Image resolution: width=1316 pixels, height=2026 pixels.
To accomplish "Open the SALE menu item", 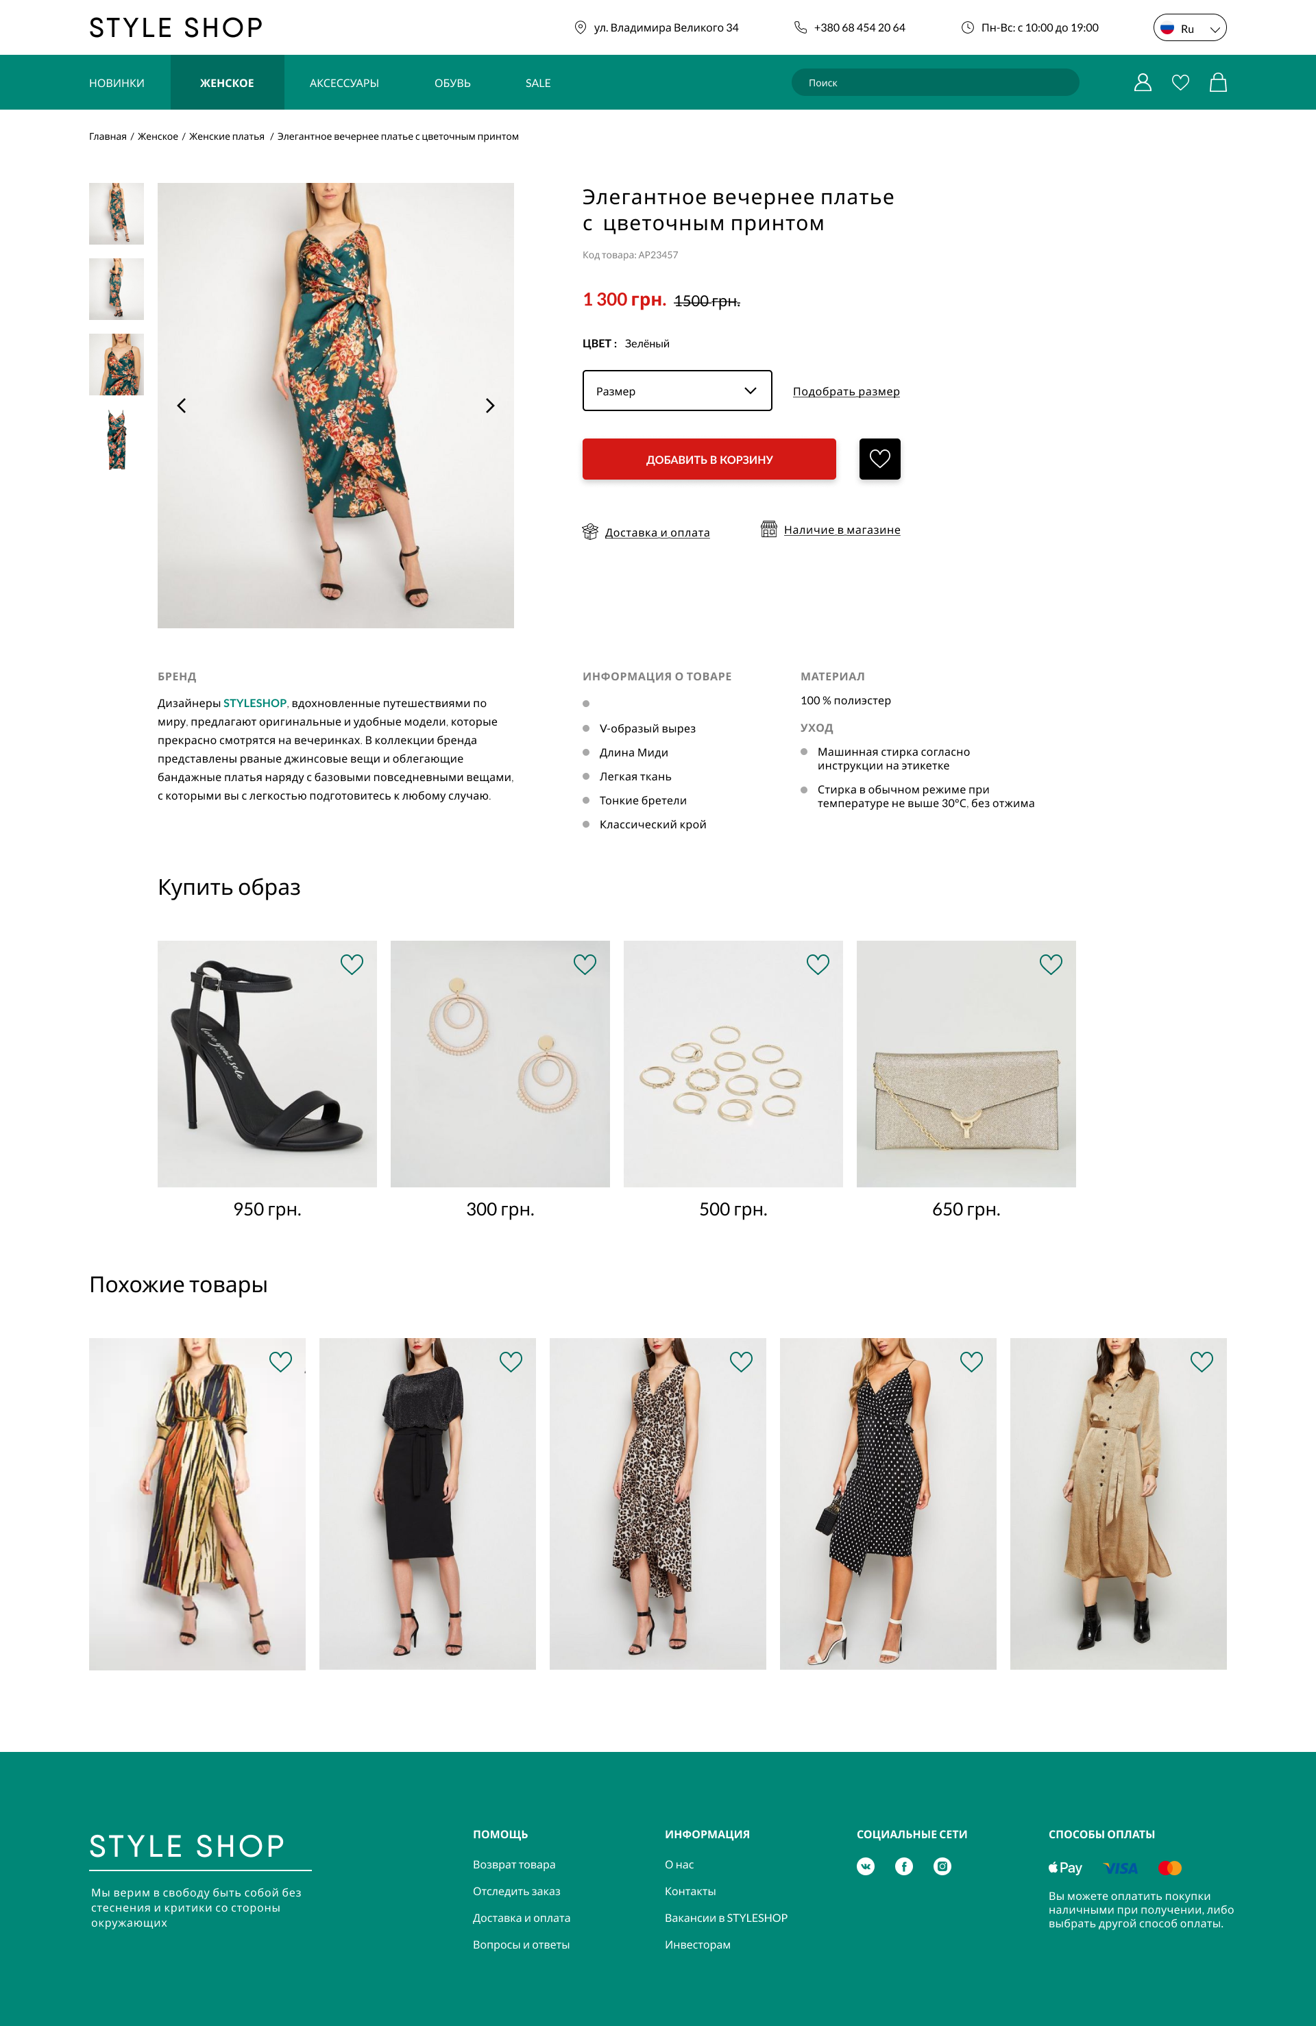I will [x=538, y=83].
